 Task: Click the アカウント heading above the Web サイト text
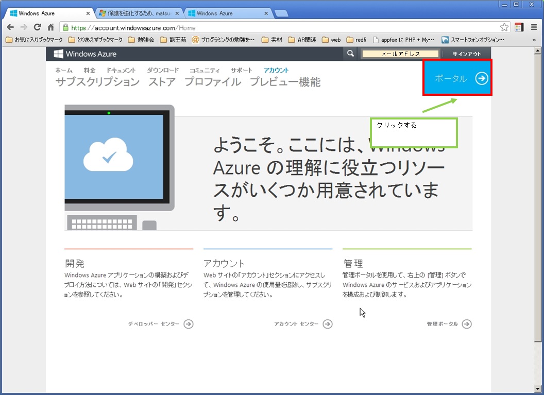pos(224,263)
